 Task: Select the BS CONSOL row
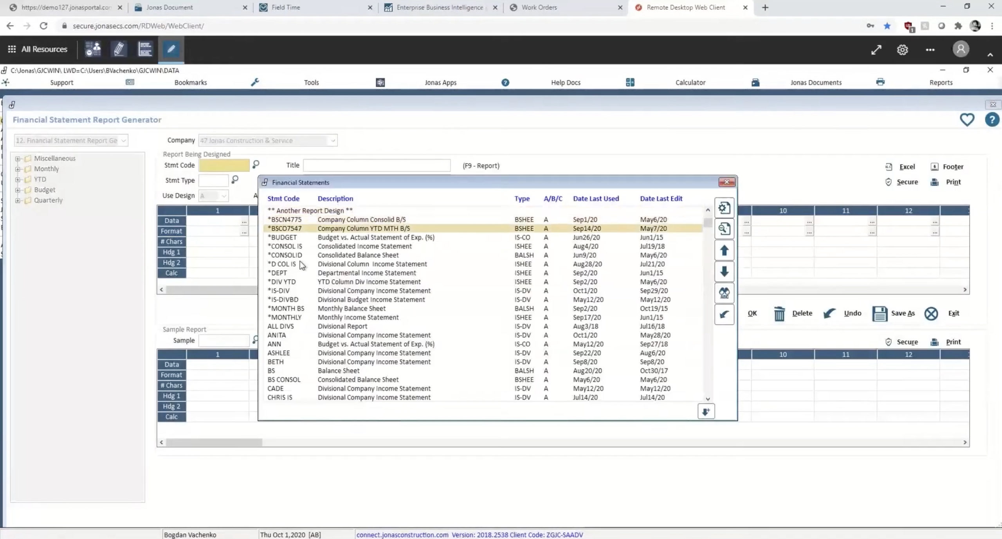[483, 379]
